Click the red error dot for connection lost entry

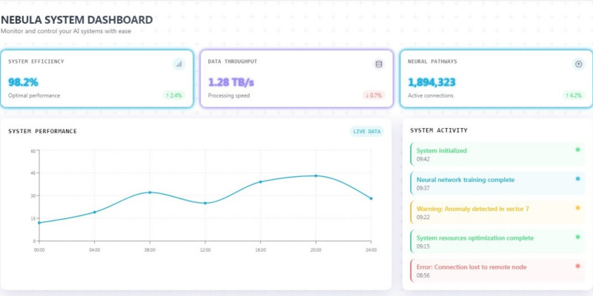pos(577,266)
